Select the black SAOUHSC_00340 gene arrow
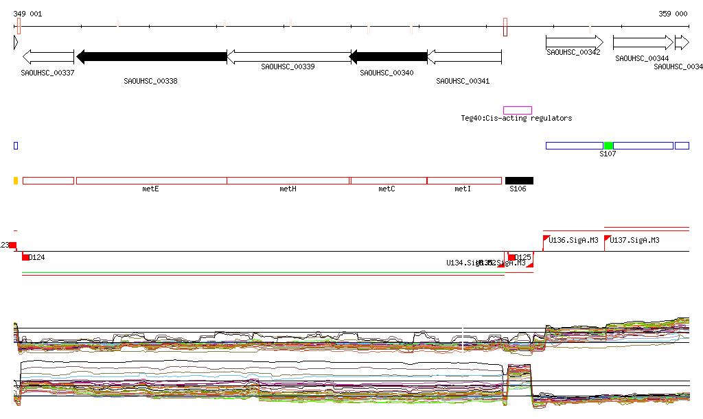 point(389,57)
